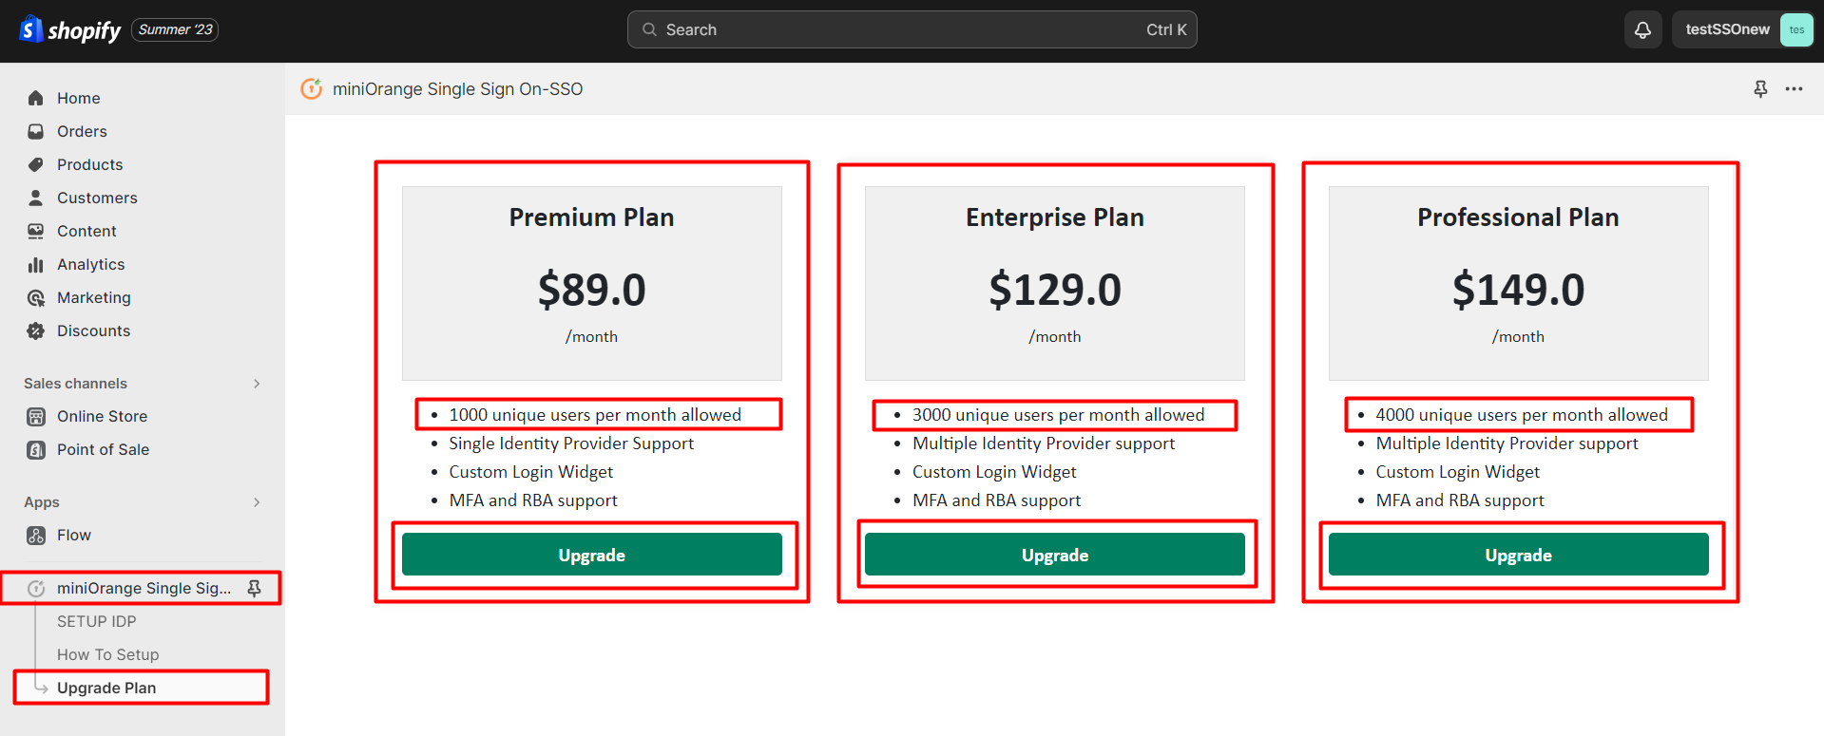This screenshot has width=1824, height=736.
Task: Upgrade to the Professional Plan
Action: pos(1518,555)
